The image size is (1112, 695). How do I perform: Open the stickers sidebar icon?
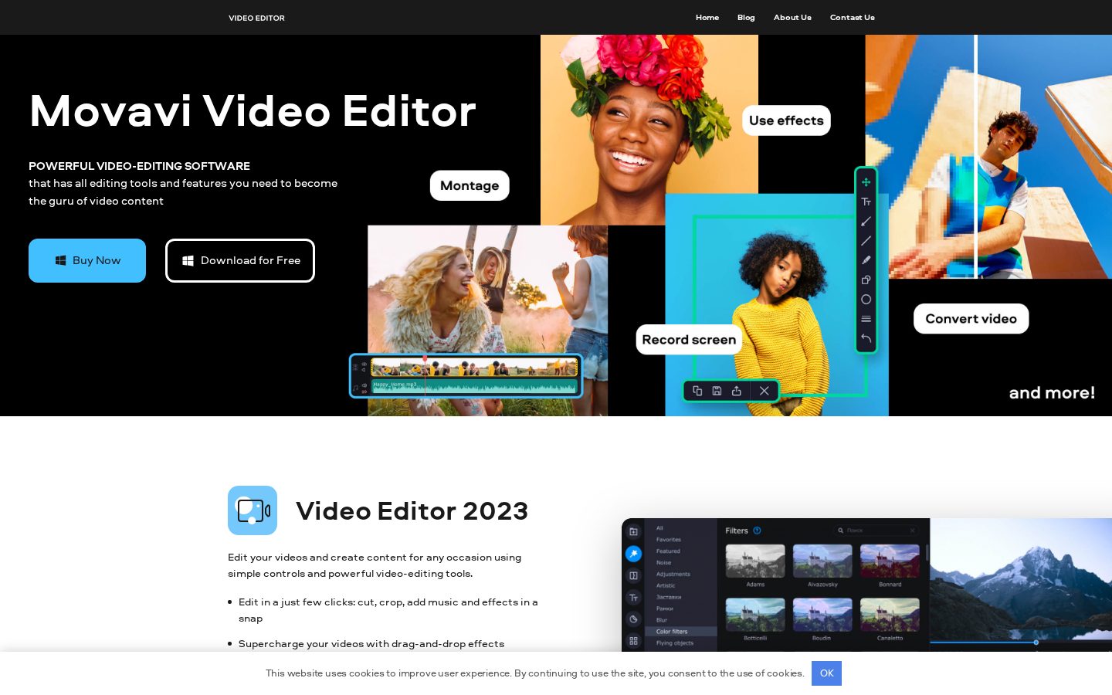pos(633,619)
